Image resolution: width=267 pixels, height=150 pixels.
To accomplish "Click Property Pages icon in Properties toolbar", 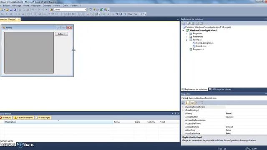I will pos(201,103).
